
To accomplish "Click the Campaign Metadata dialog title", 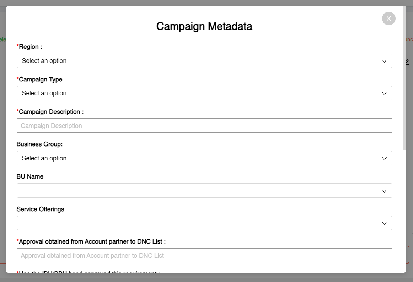I will (x=204, y=26).
